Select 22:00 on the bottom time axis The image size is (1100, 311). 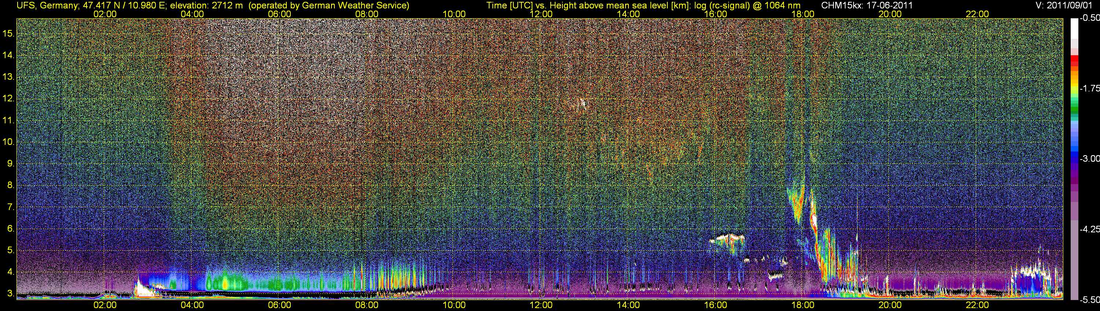pos(978,305)
